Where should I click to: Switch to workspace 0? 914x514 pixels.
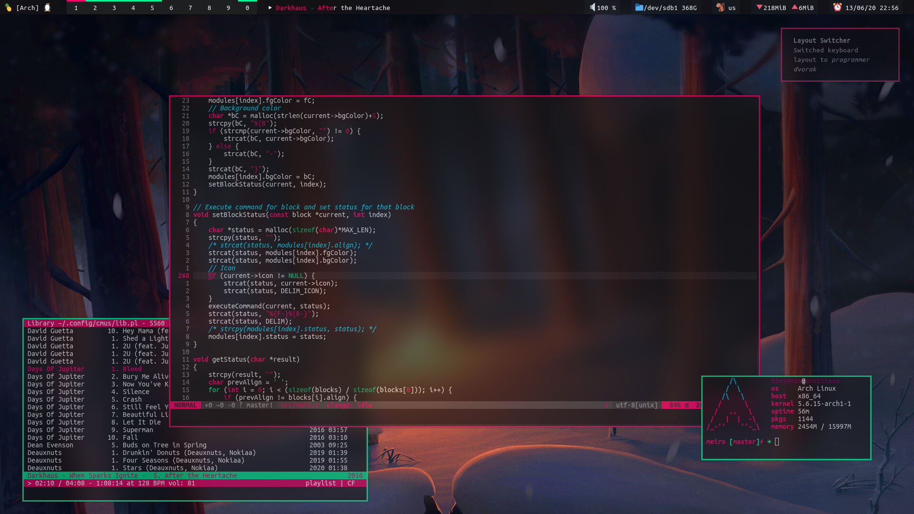(x=248, y=8)
